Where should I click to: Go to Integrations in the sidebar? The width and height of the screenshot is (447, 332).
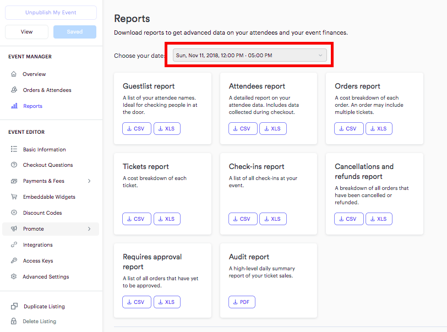coord(37,244)
